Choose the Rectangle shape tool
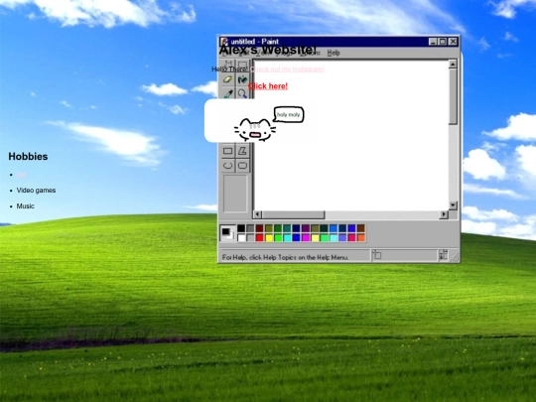Viewport: 536px width, 402px height. (x=228, y=151)
